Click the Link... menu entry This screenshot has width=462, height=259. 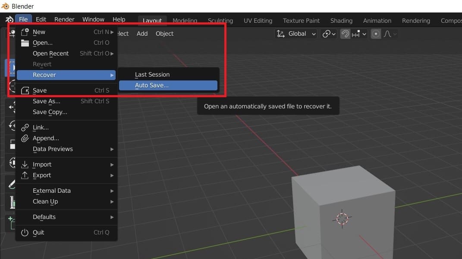pos(66,127)
